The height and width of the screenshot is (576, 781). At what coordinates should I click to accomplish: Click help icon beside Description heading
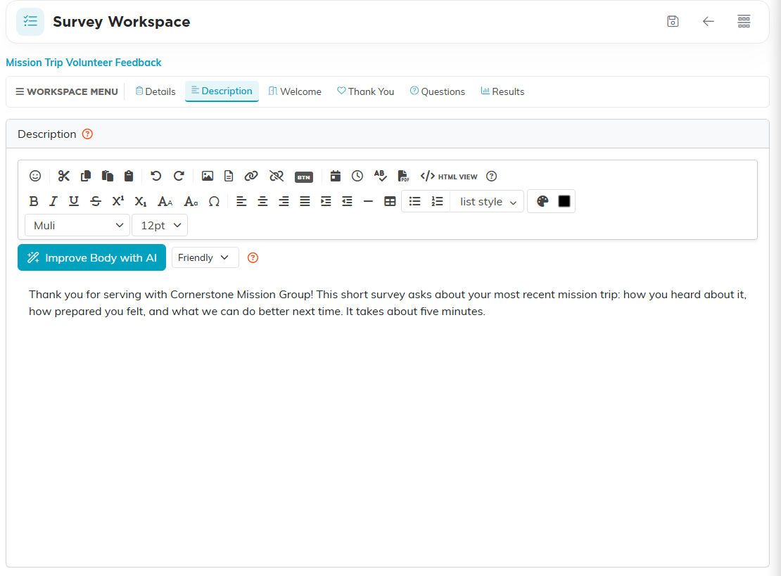point(87,134)
